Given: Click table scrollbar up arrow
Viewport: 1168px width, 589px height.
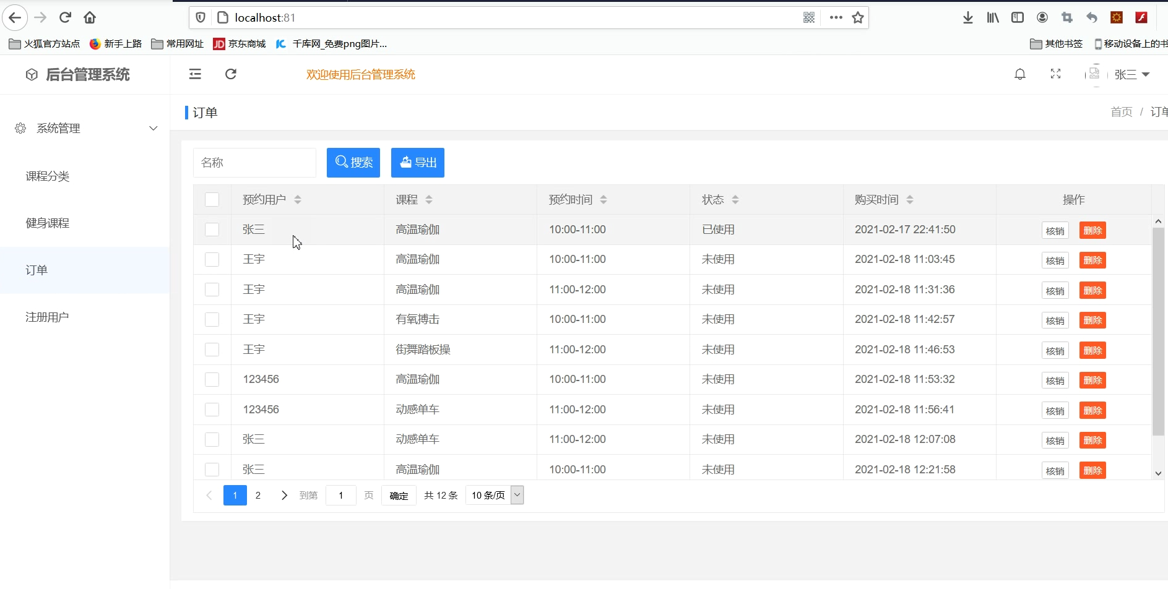Looking at the screenshot, I should tap(1158, 221).
